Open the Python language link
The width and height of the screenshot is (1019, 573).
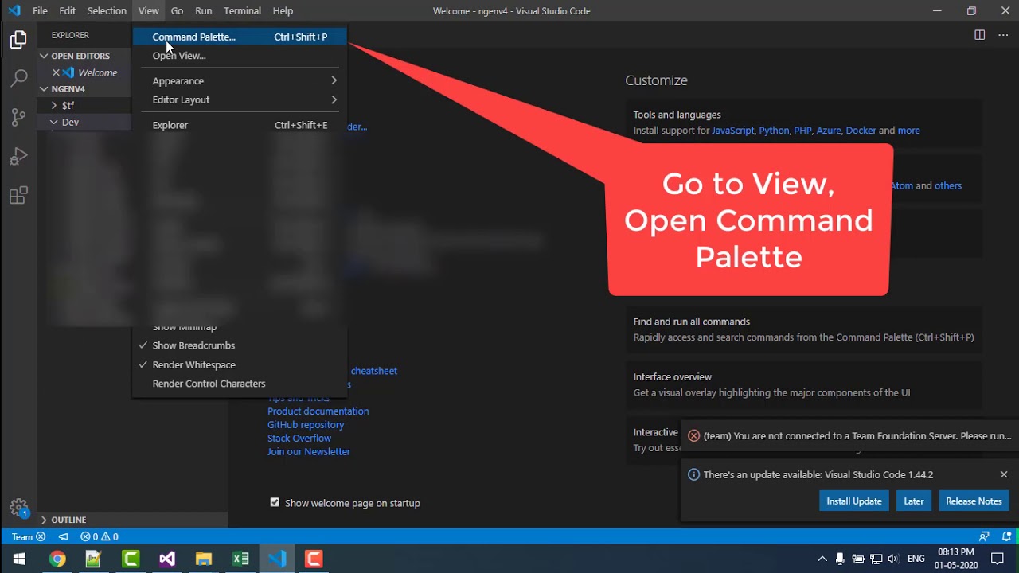774,131
